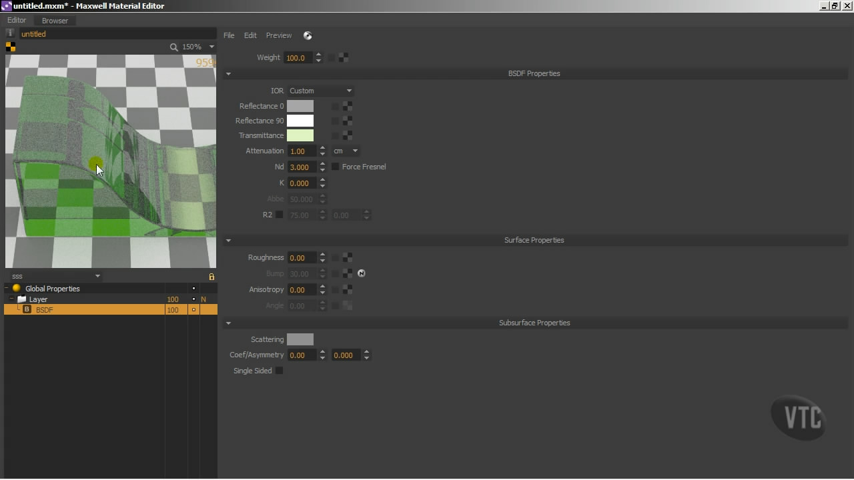The height and width of the screenshot is (480, 854).
Task: Adjust Coef value using its stepper arrows
Action: 323,355
